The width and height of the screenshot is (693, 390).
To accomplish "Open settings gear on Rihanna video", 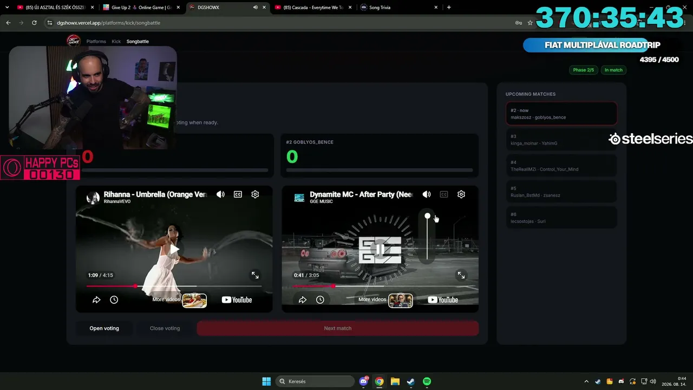I will pos(255,194).
